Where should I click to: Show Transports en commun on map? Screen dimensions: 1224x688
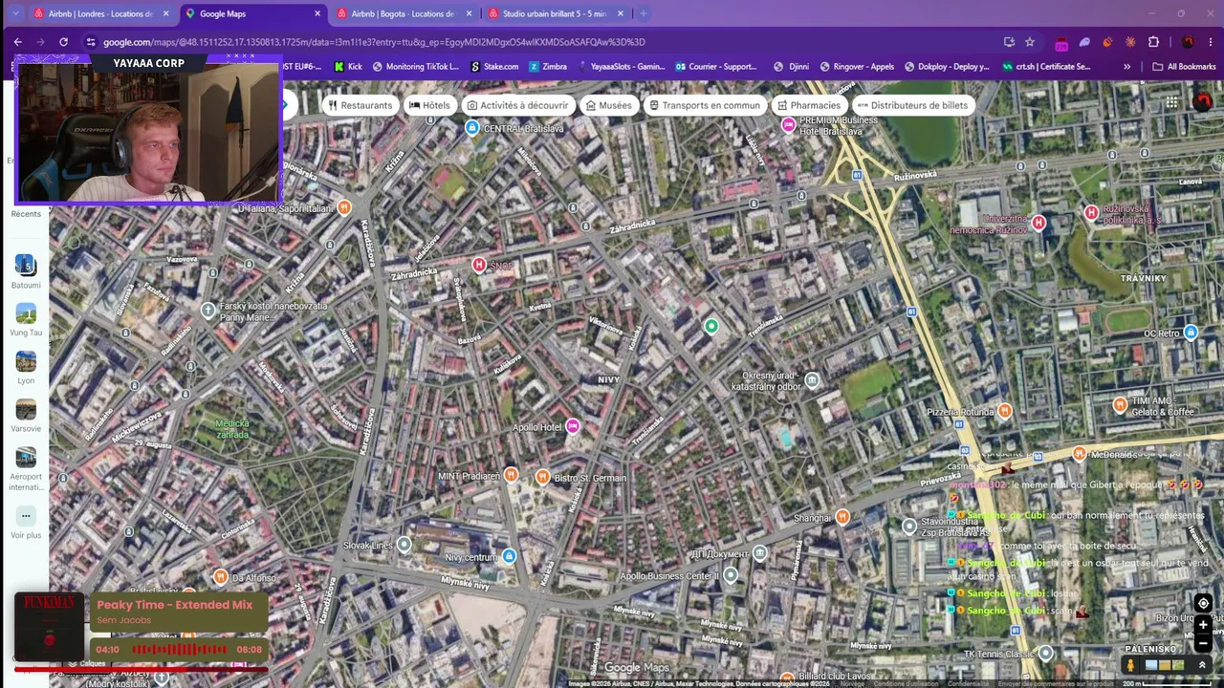[x=704, y=105]
